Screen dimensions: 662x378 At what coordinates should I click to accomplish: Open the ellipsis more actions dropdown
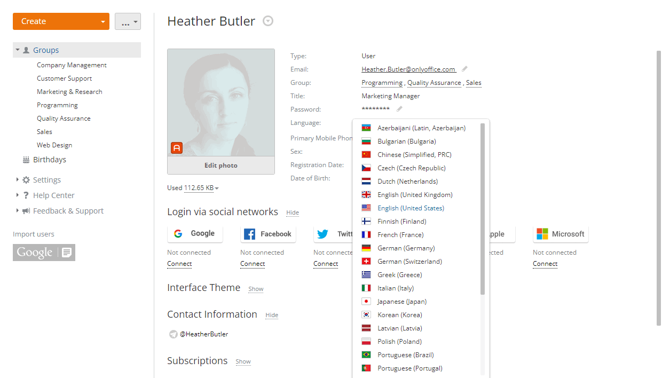tap(128, 22)
